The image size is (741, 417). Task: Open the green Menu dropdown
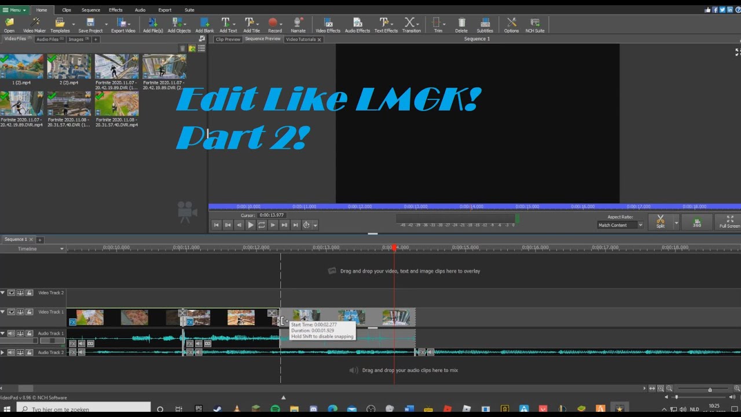click(x=14, y=10)
